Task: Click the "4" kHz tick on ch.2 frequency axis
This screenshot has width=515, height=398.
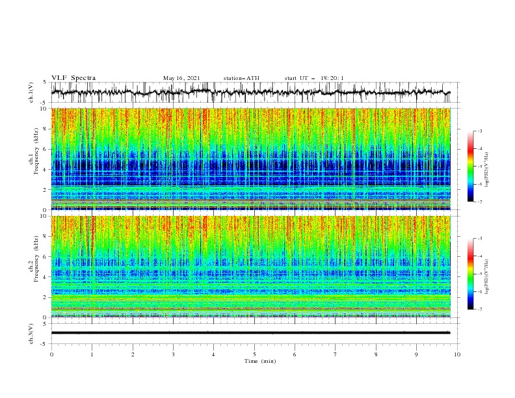Action: click(x=46, y=277)
